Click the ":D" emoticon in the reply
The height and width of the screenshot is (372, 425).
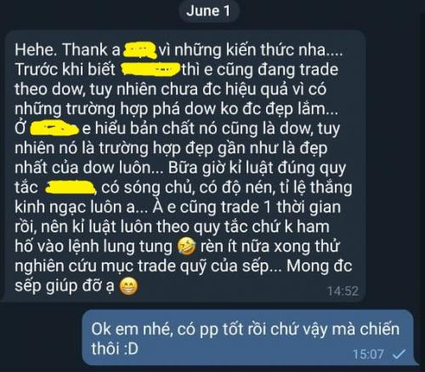coord(131,349)
